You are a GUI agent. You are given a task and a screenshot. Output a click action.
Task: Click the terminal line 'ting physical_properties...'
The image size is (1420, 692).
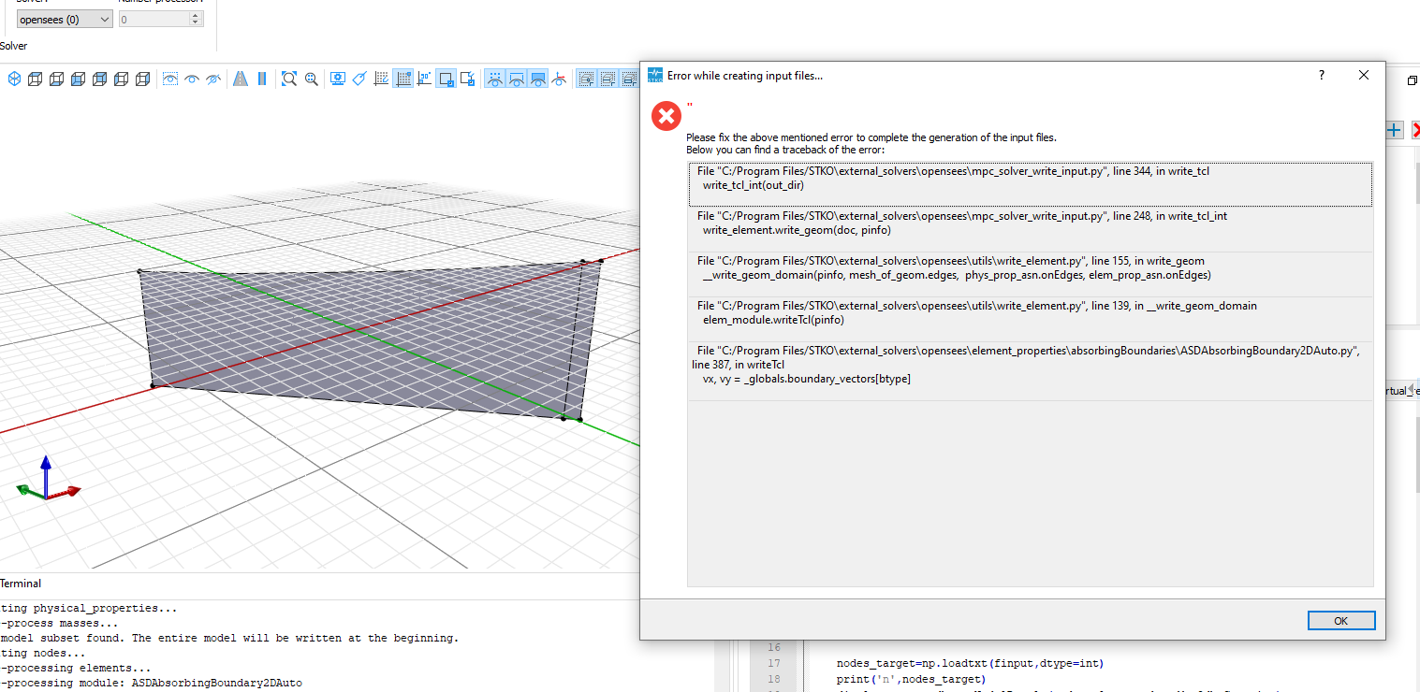89,609
